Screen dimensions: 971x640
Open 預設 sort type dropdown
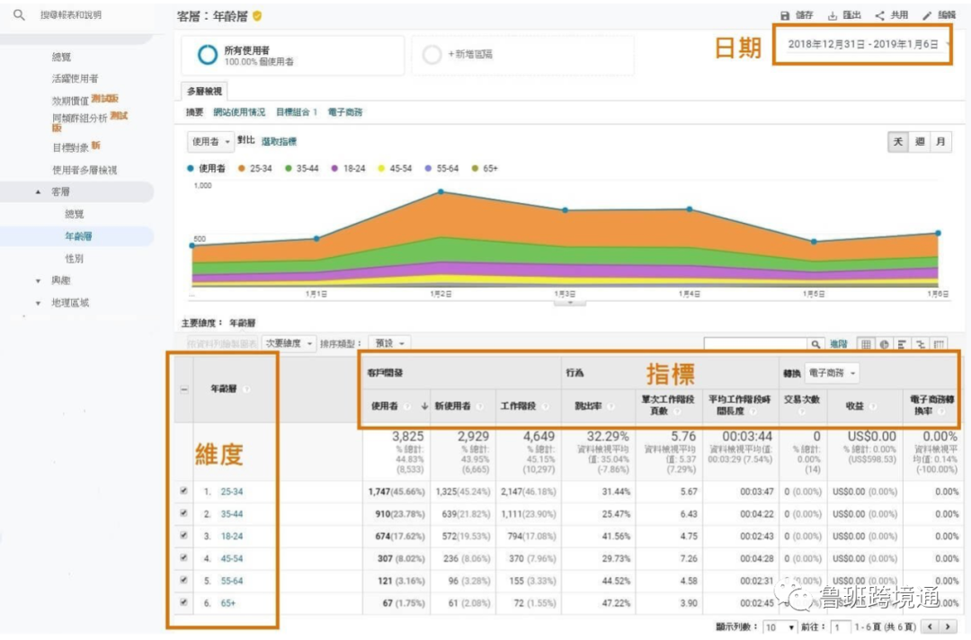pyautogui.click(x=389, y=343)
